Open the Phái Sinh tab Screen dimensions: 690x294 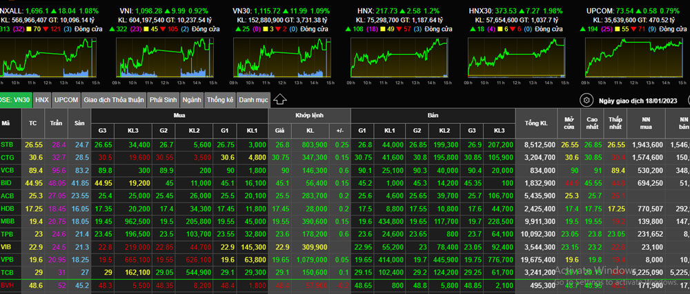click(x=165, y=100)
